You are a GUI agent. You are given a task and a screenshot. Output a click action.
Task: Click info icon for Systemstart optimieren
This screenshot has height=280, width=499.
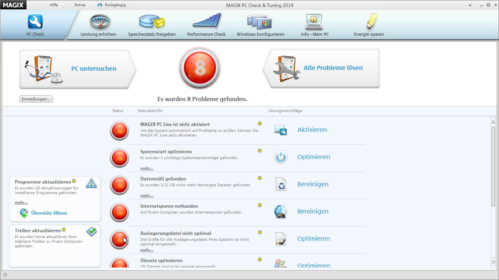click(260, 151)
